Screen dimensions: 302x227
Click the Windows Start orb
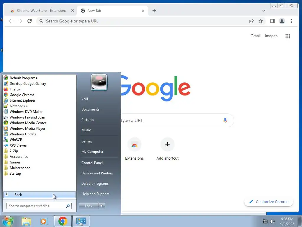click(x=8, y=221)
